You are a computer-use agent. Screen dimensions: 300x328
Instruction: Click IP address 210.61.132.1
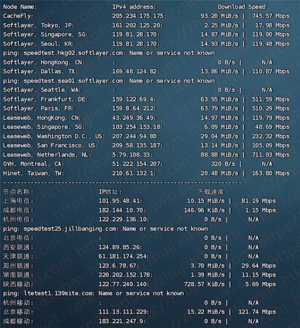(134, 173)
